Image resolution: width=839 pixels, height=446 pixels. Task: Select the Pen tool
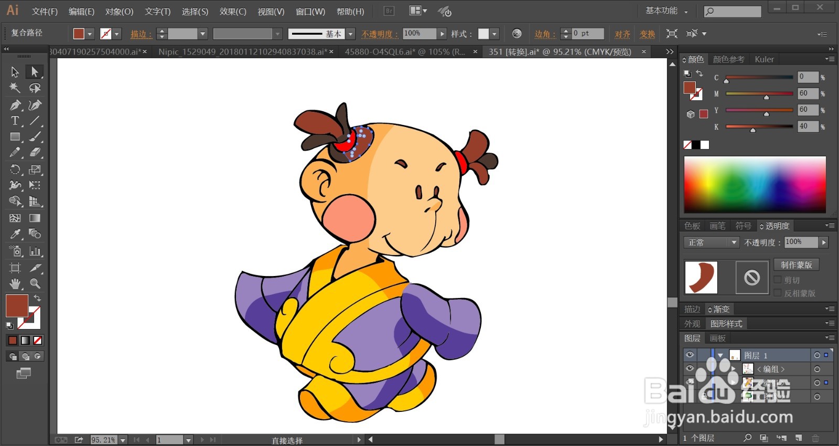point(15,105)
